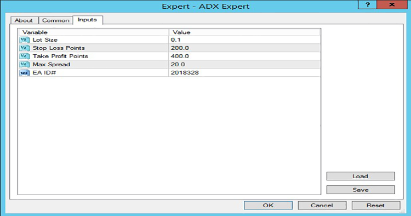
Task: Open the About tab
Action: [x=24, y=20]
